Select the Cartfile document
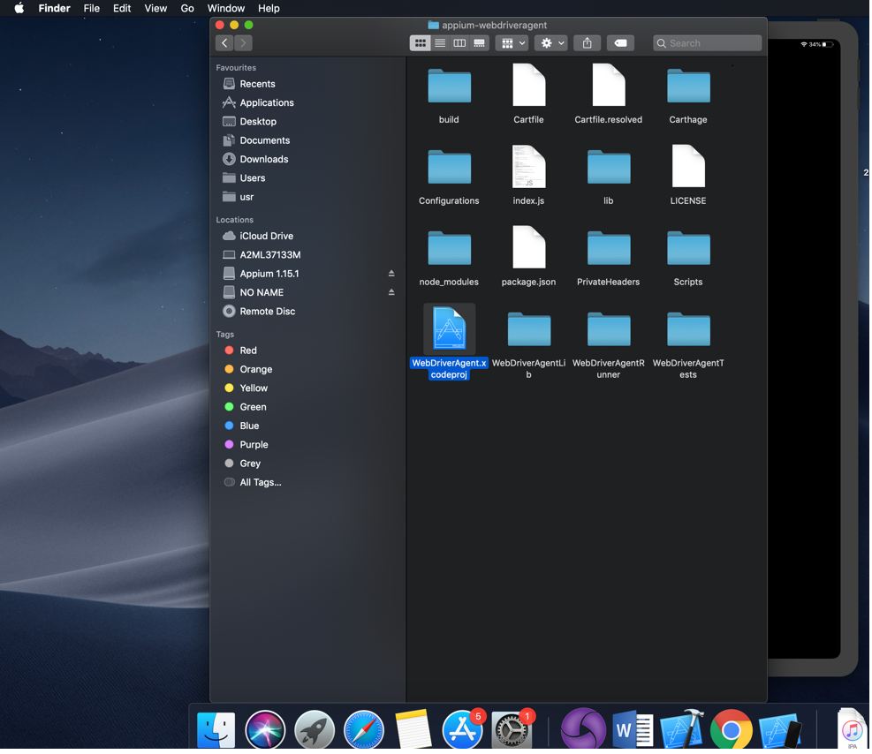 pyautogui.click(x=528, y=85)
